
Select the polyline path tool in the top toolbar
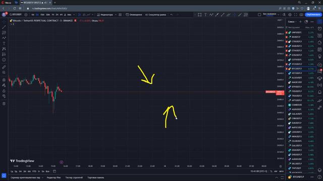(211, 15)
